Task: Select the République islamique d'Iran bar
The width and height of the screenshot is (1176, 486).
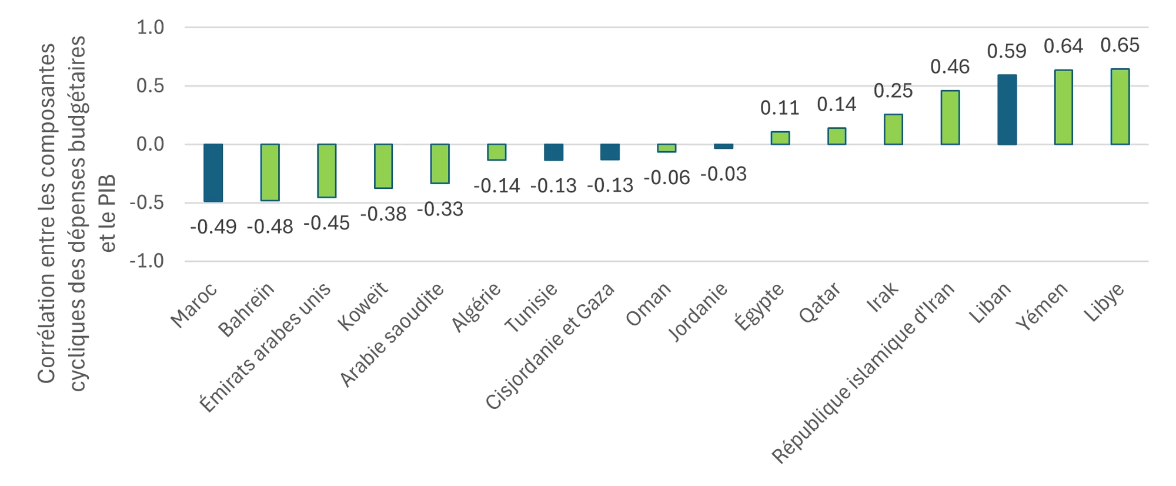Action: coord(950,118)
